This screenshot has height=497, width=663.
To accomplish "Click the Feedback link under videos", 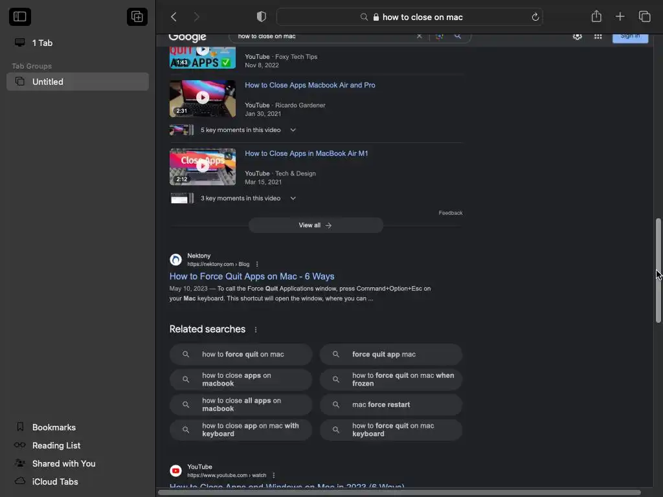I will coord(451,213).
